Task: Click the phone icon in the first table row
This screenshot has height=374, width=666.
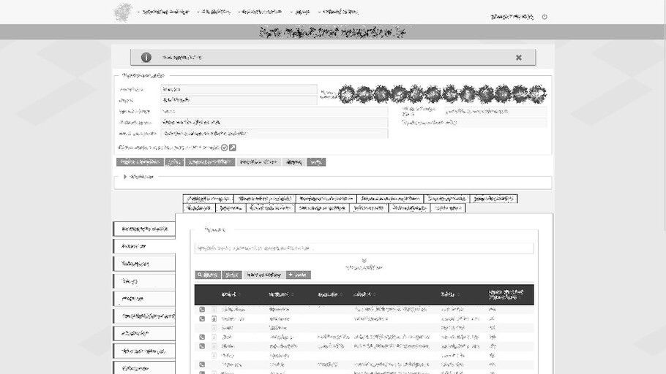Action: [x=202, y=310]
